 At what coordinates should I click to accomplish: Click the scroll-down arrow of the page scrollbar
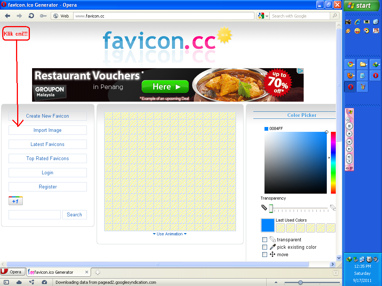pyautogui.click(x=339, y=258)
